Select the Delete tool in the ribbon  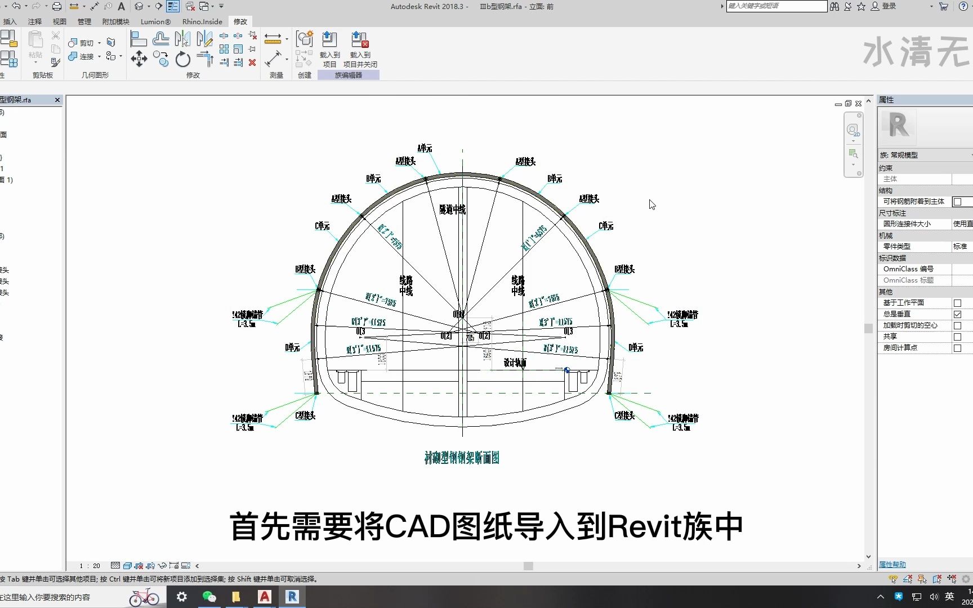tap(252, 62)
